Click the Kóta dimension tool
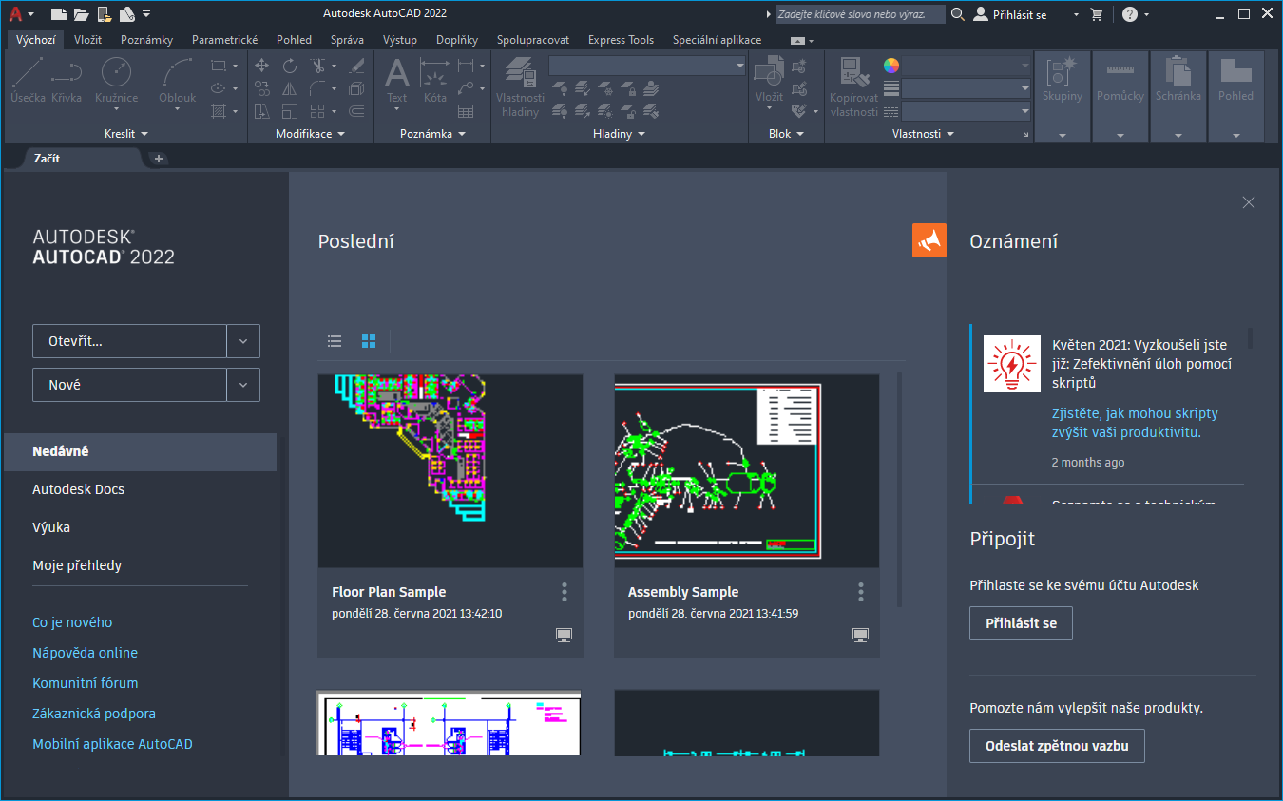 tap(435, 80)
